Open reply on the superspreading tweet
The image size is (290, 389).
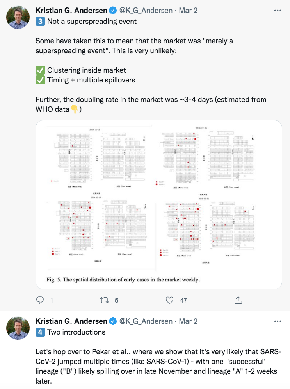(40, 300)
